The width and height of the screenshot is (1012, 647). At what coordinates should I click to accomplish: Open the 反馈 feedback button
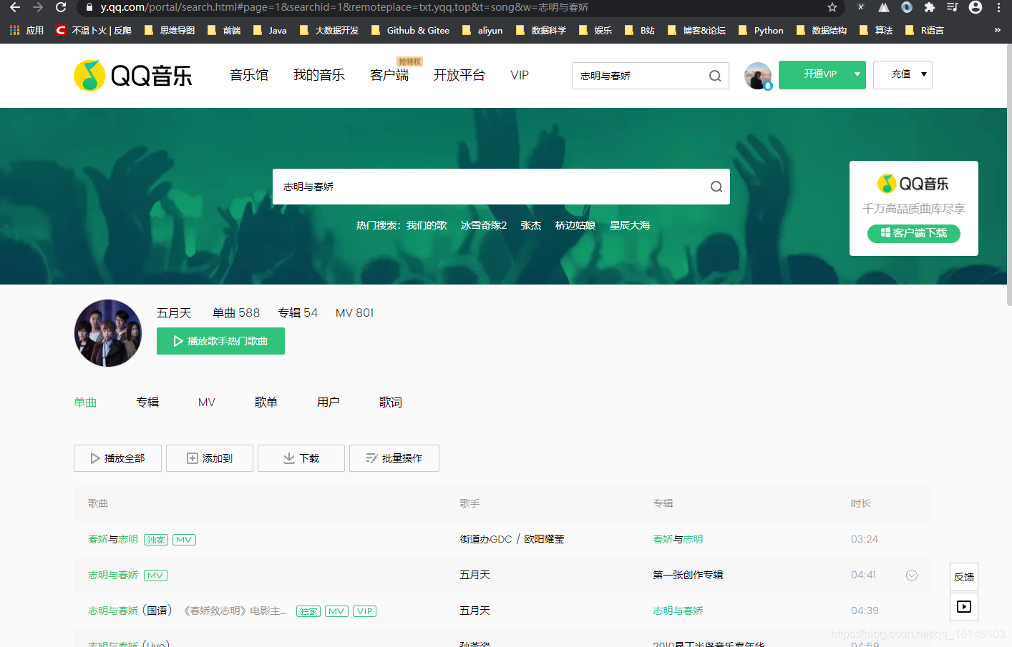964,577
